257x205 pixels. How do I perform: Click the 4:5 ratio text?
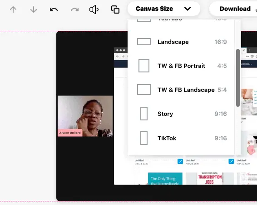[x=222, y=66]
